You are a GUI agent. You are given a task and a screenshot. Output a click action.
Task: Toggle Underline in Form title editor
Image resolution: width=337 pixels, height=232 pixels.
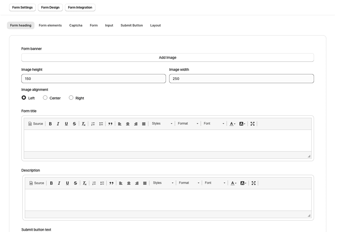(66, 124)
